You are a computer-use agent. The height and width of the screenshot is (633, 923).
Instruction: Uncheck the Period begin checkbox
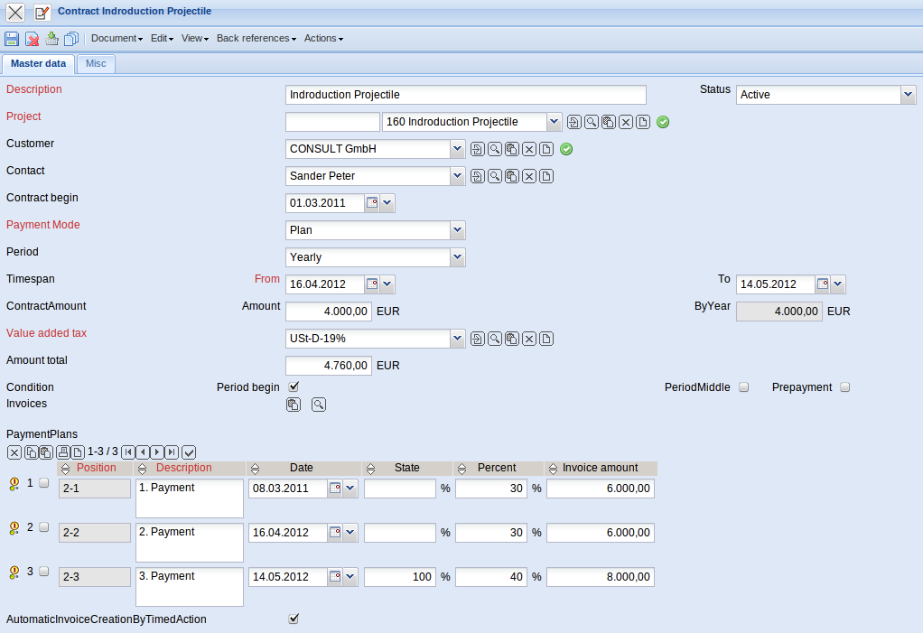293,386
